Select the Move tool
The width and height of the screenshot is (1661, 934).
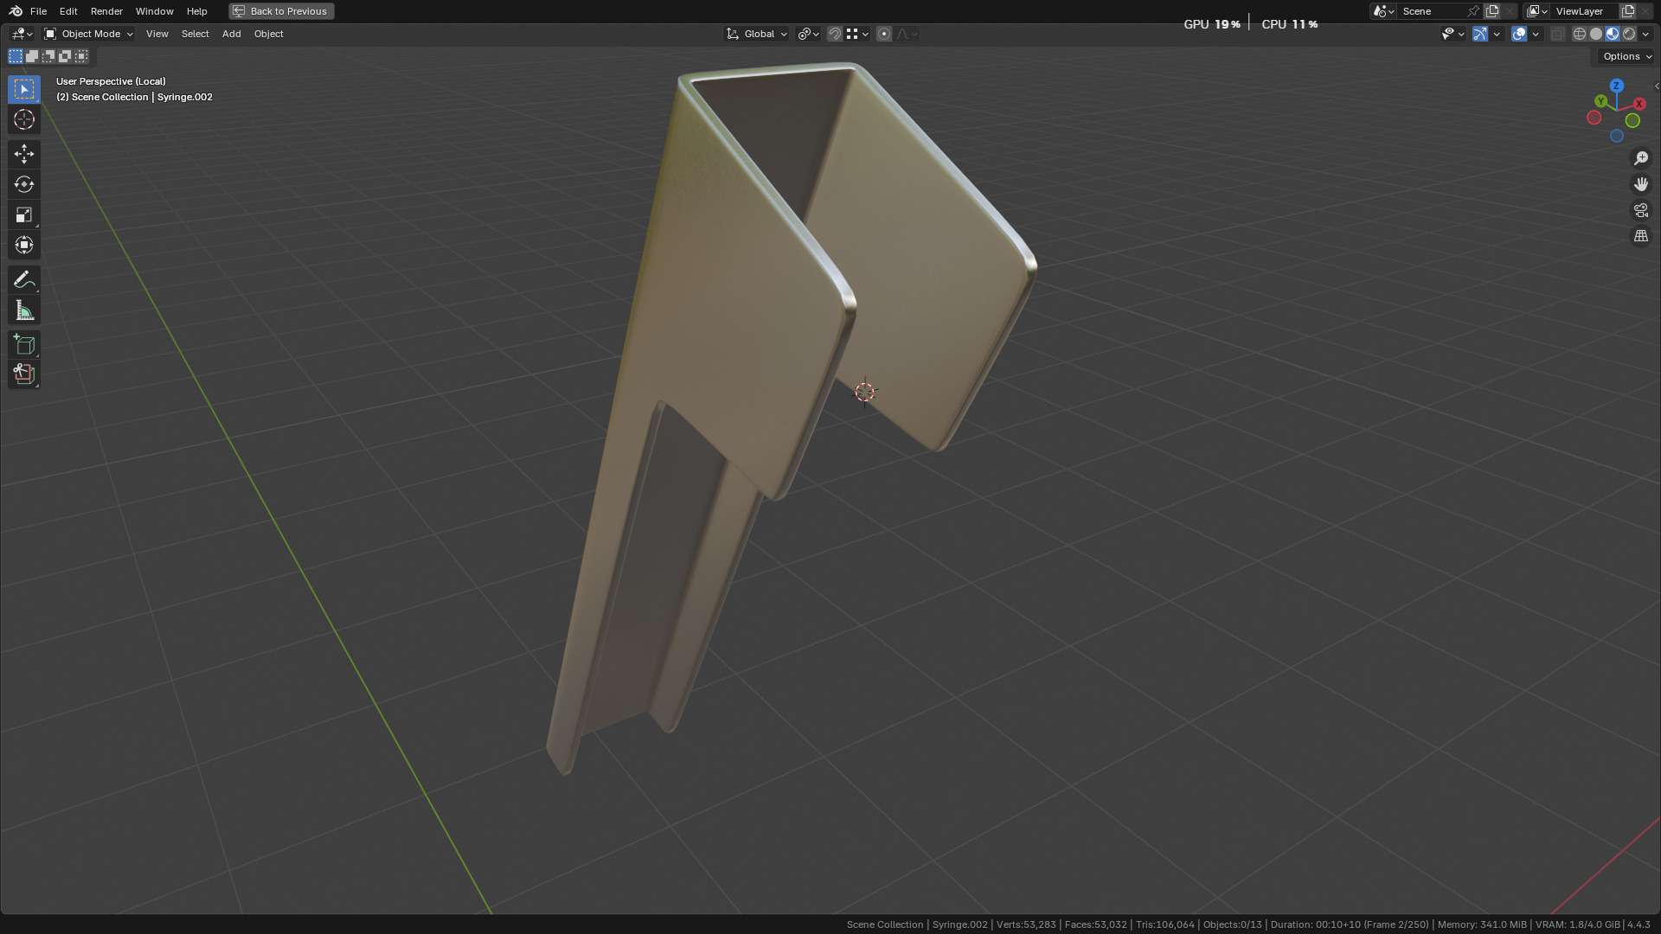[x=24, y=154]
